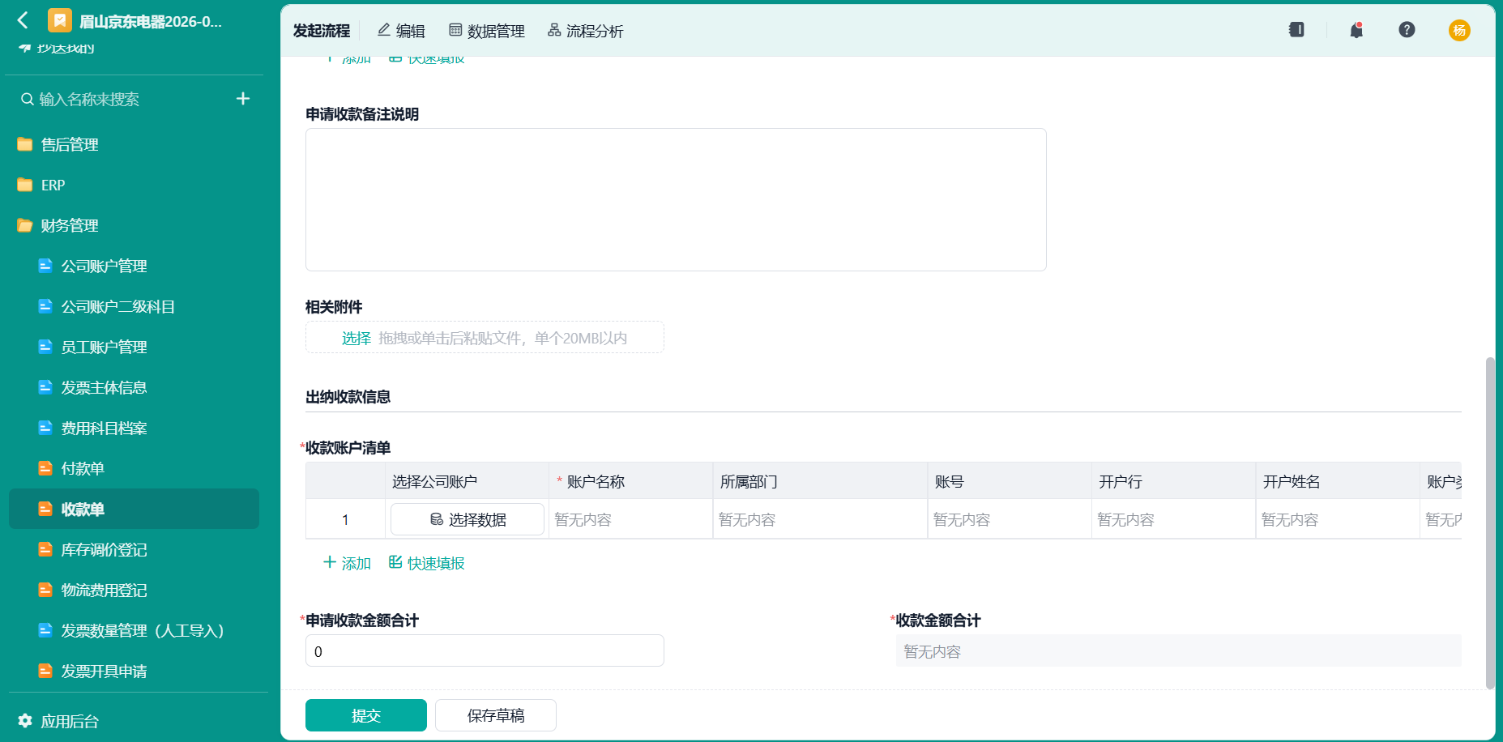Open the notebook icon in top bar
The width and height of the screenshot is (1503, 742).
click(x=1296, y=30)
